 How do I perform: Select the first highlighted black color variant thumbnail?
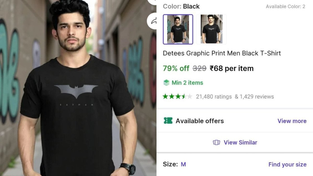(178, 29)
